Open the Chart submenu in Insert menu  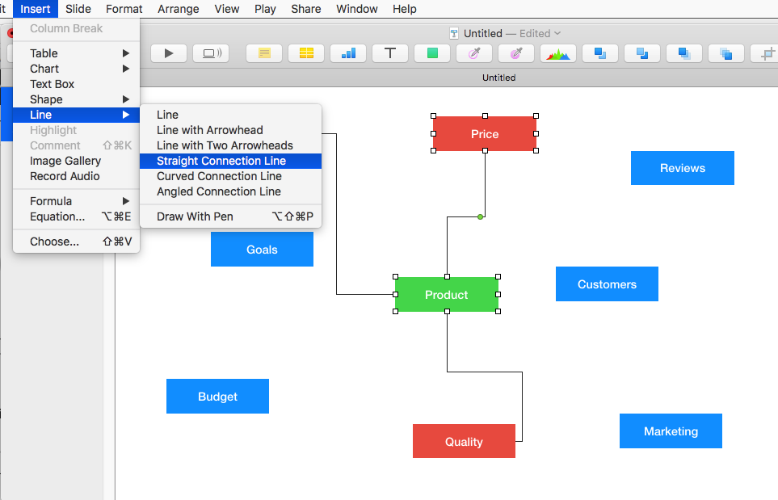76,69
